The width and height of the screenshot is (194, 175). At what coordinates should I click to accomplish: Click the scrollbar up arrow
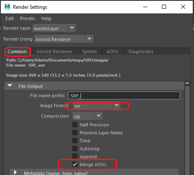187,83
